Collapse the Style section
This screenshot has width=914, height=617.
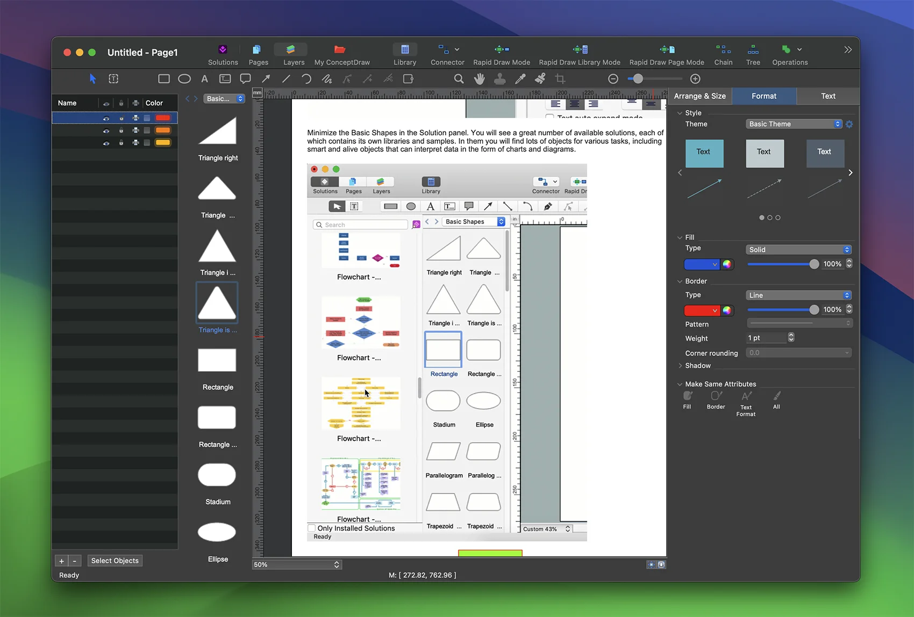pos(680,113)
